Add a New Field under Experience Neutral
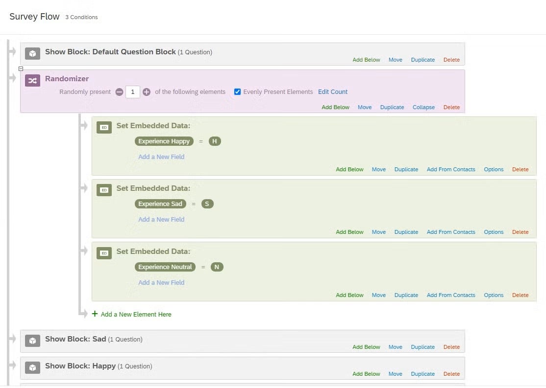 click(x=161, y=283)
